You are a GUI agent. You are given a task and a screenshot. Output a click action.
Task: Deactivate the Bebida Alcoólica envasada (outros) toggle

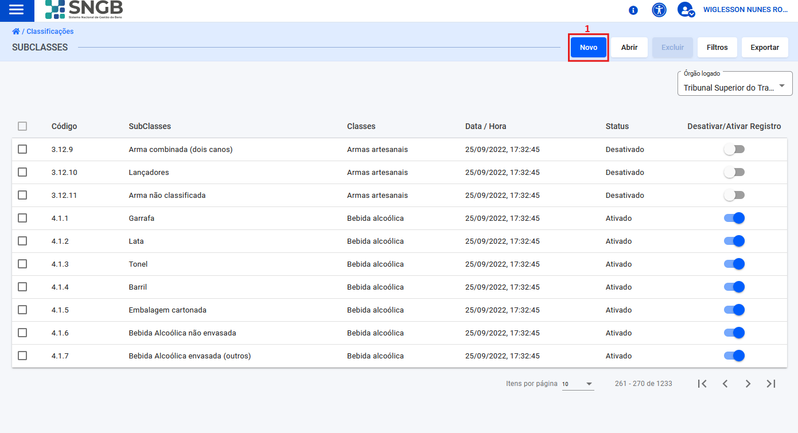click(734, 356)
